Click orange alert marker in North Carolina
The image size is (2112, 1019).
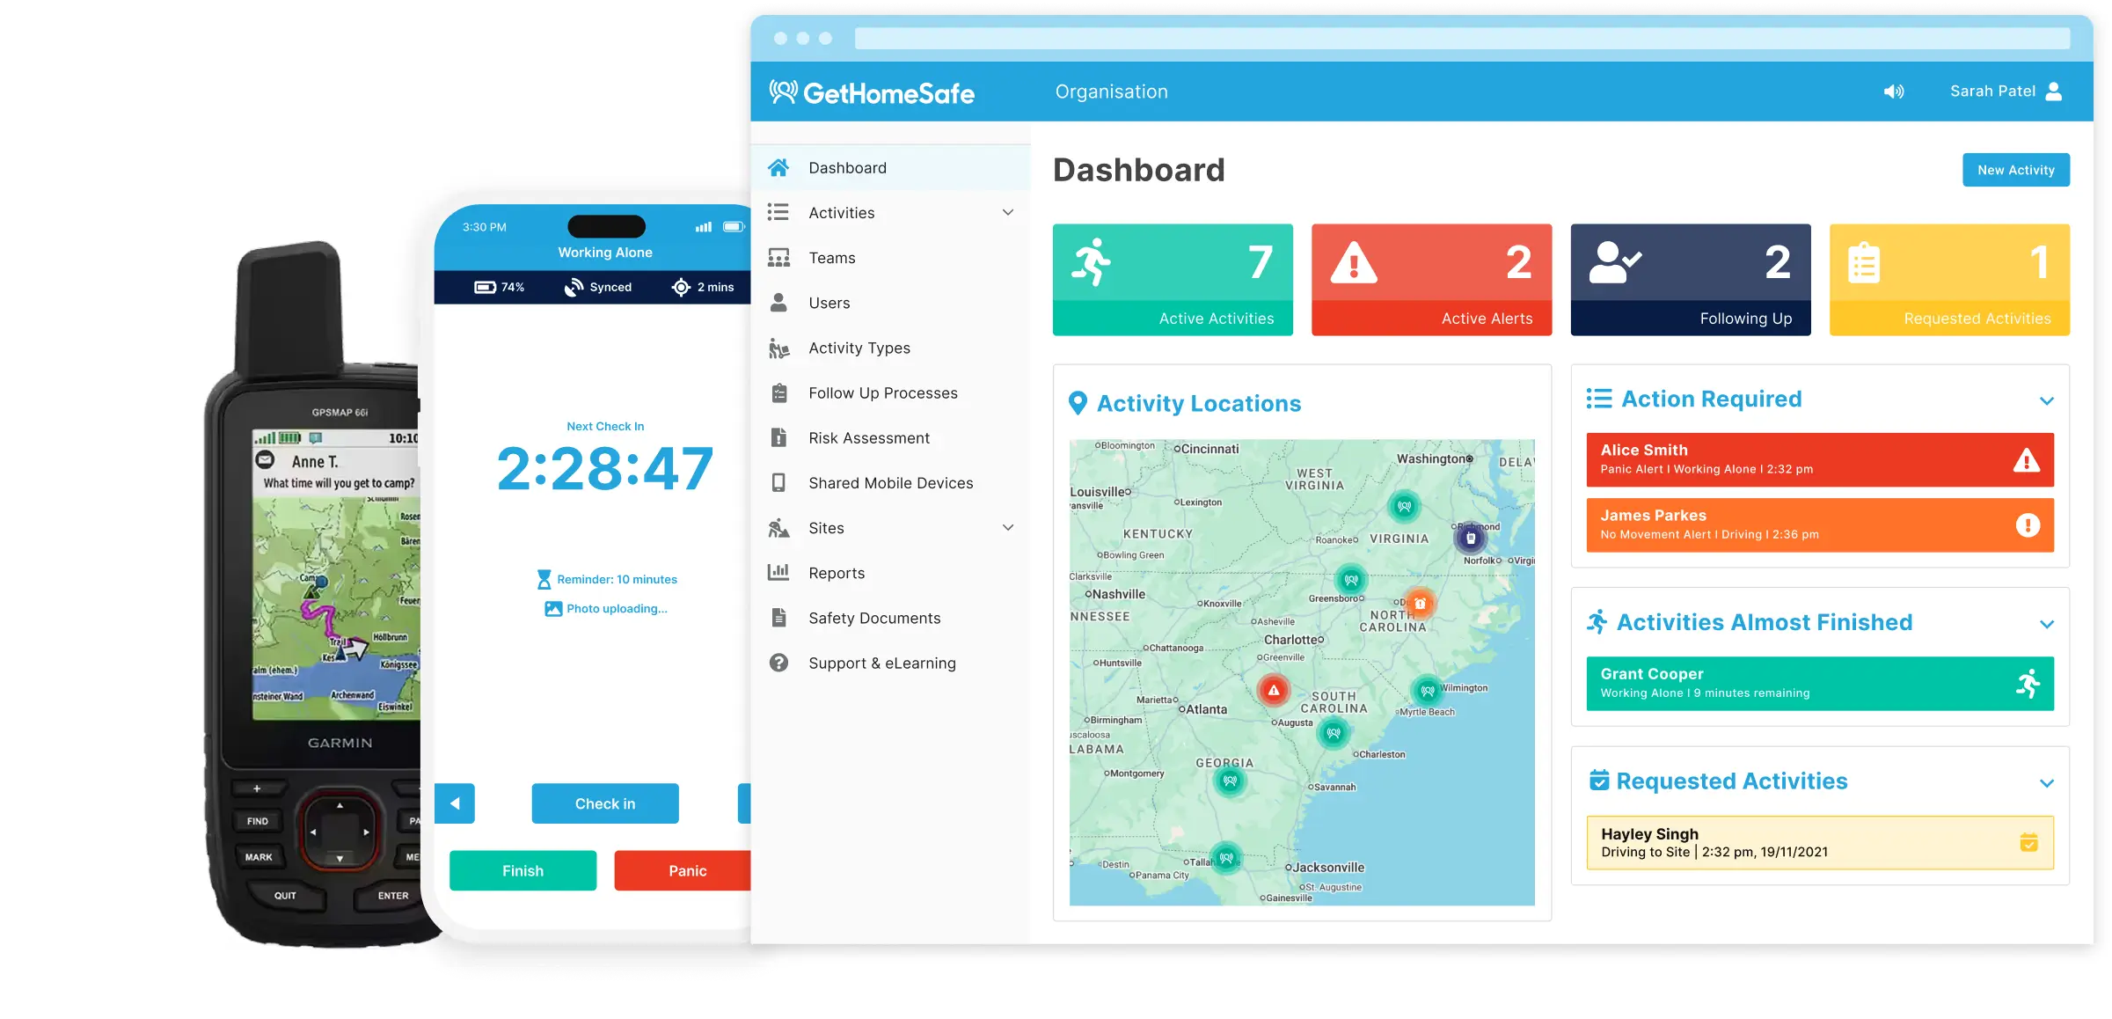(1420, 604)
